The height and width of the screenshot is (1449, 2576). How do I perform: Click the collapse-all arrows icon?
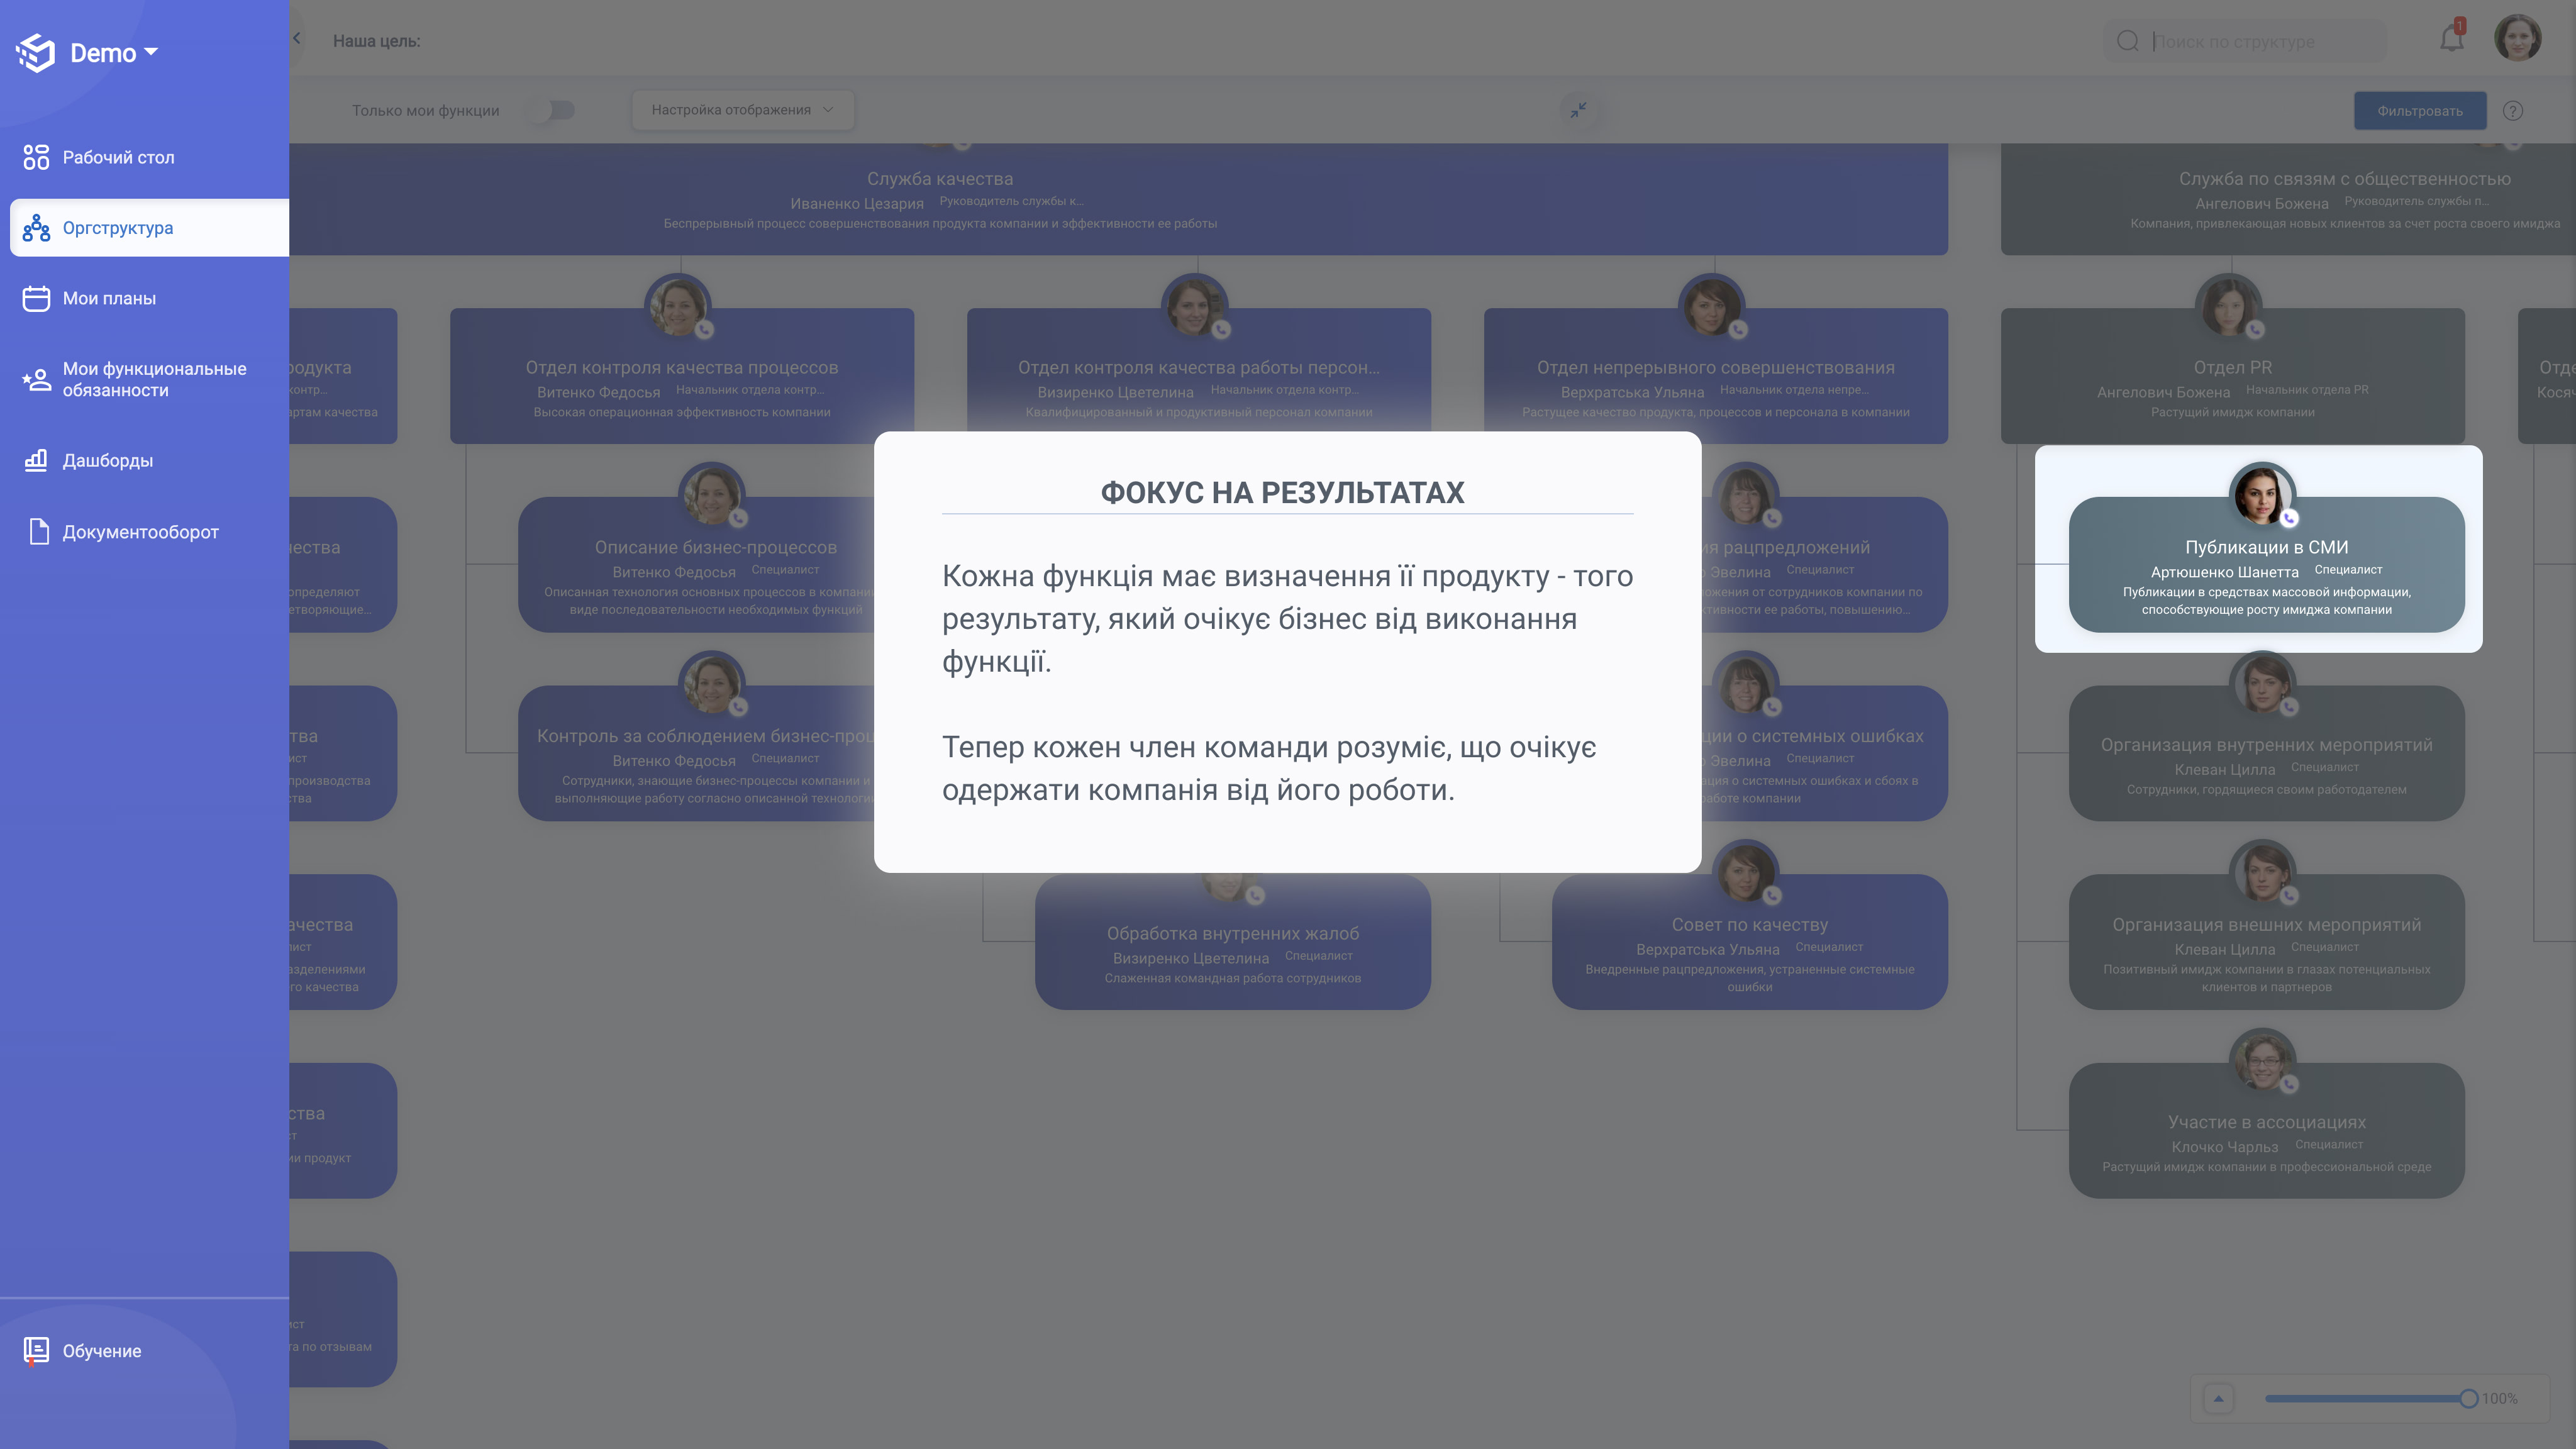[1578, 110]
